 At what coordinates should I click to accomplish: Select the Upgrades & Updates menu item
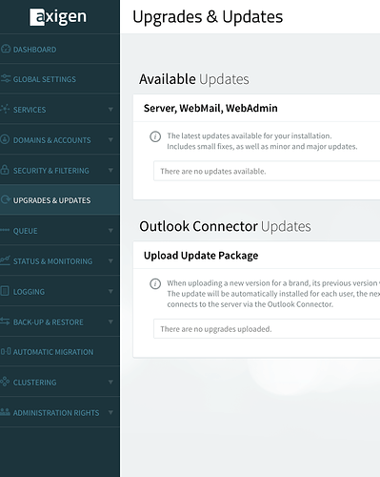tap(60, 200)
